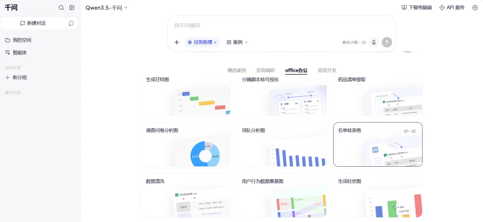Open 我的空间 folder
483x222 pixels.
18,40
